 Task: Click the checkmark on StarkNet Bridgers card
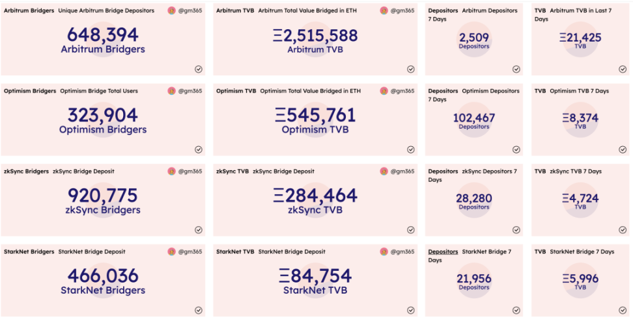199,310
